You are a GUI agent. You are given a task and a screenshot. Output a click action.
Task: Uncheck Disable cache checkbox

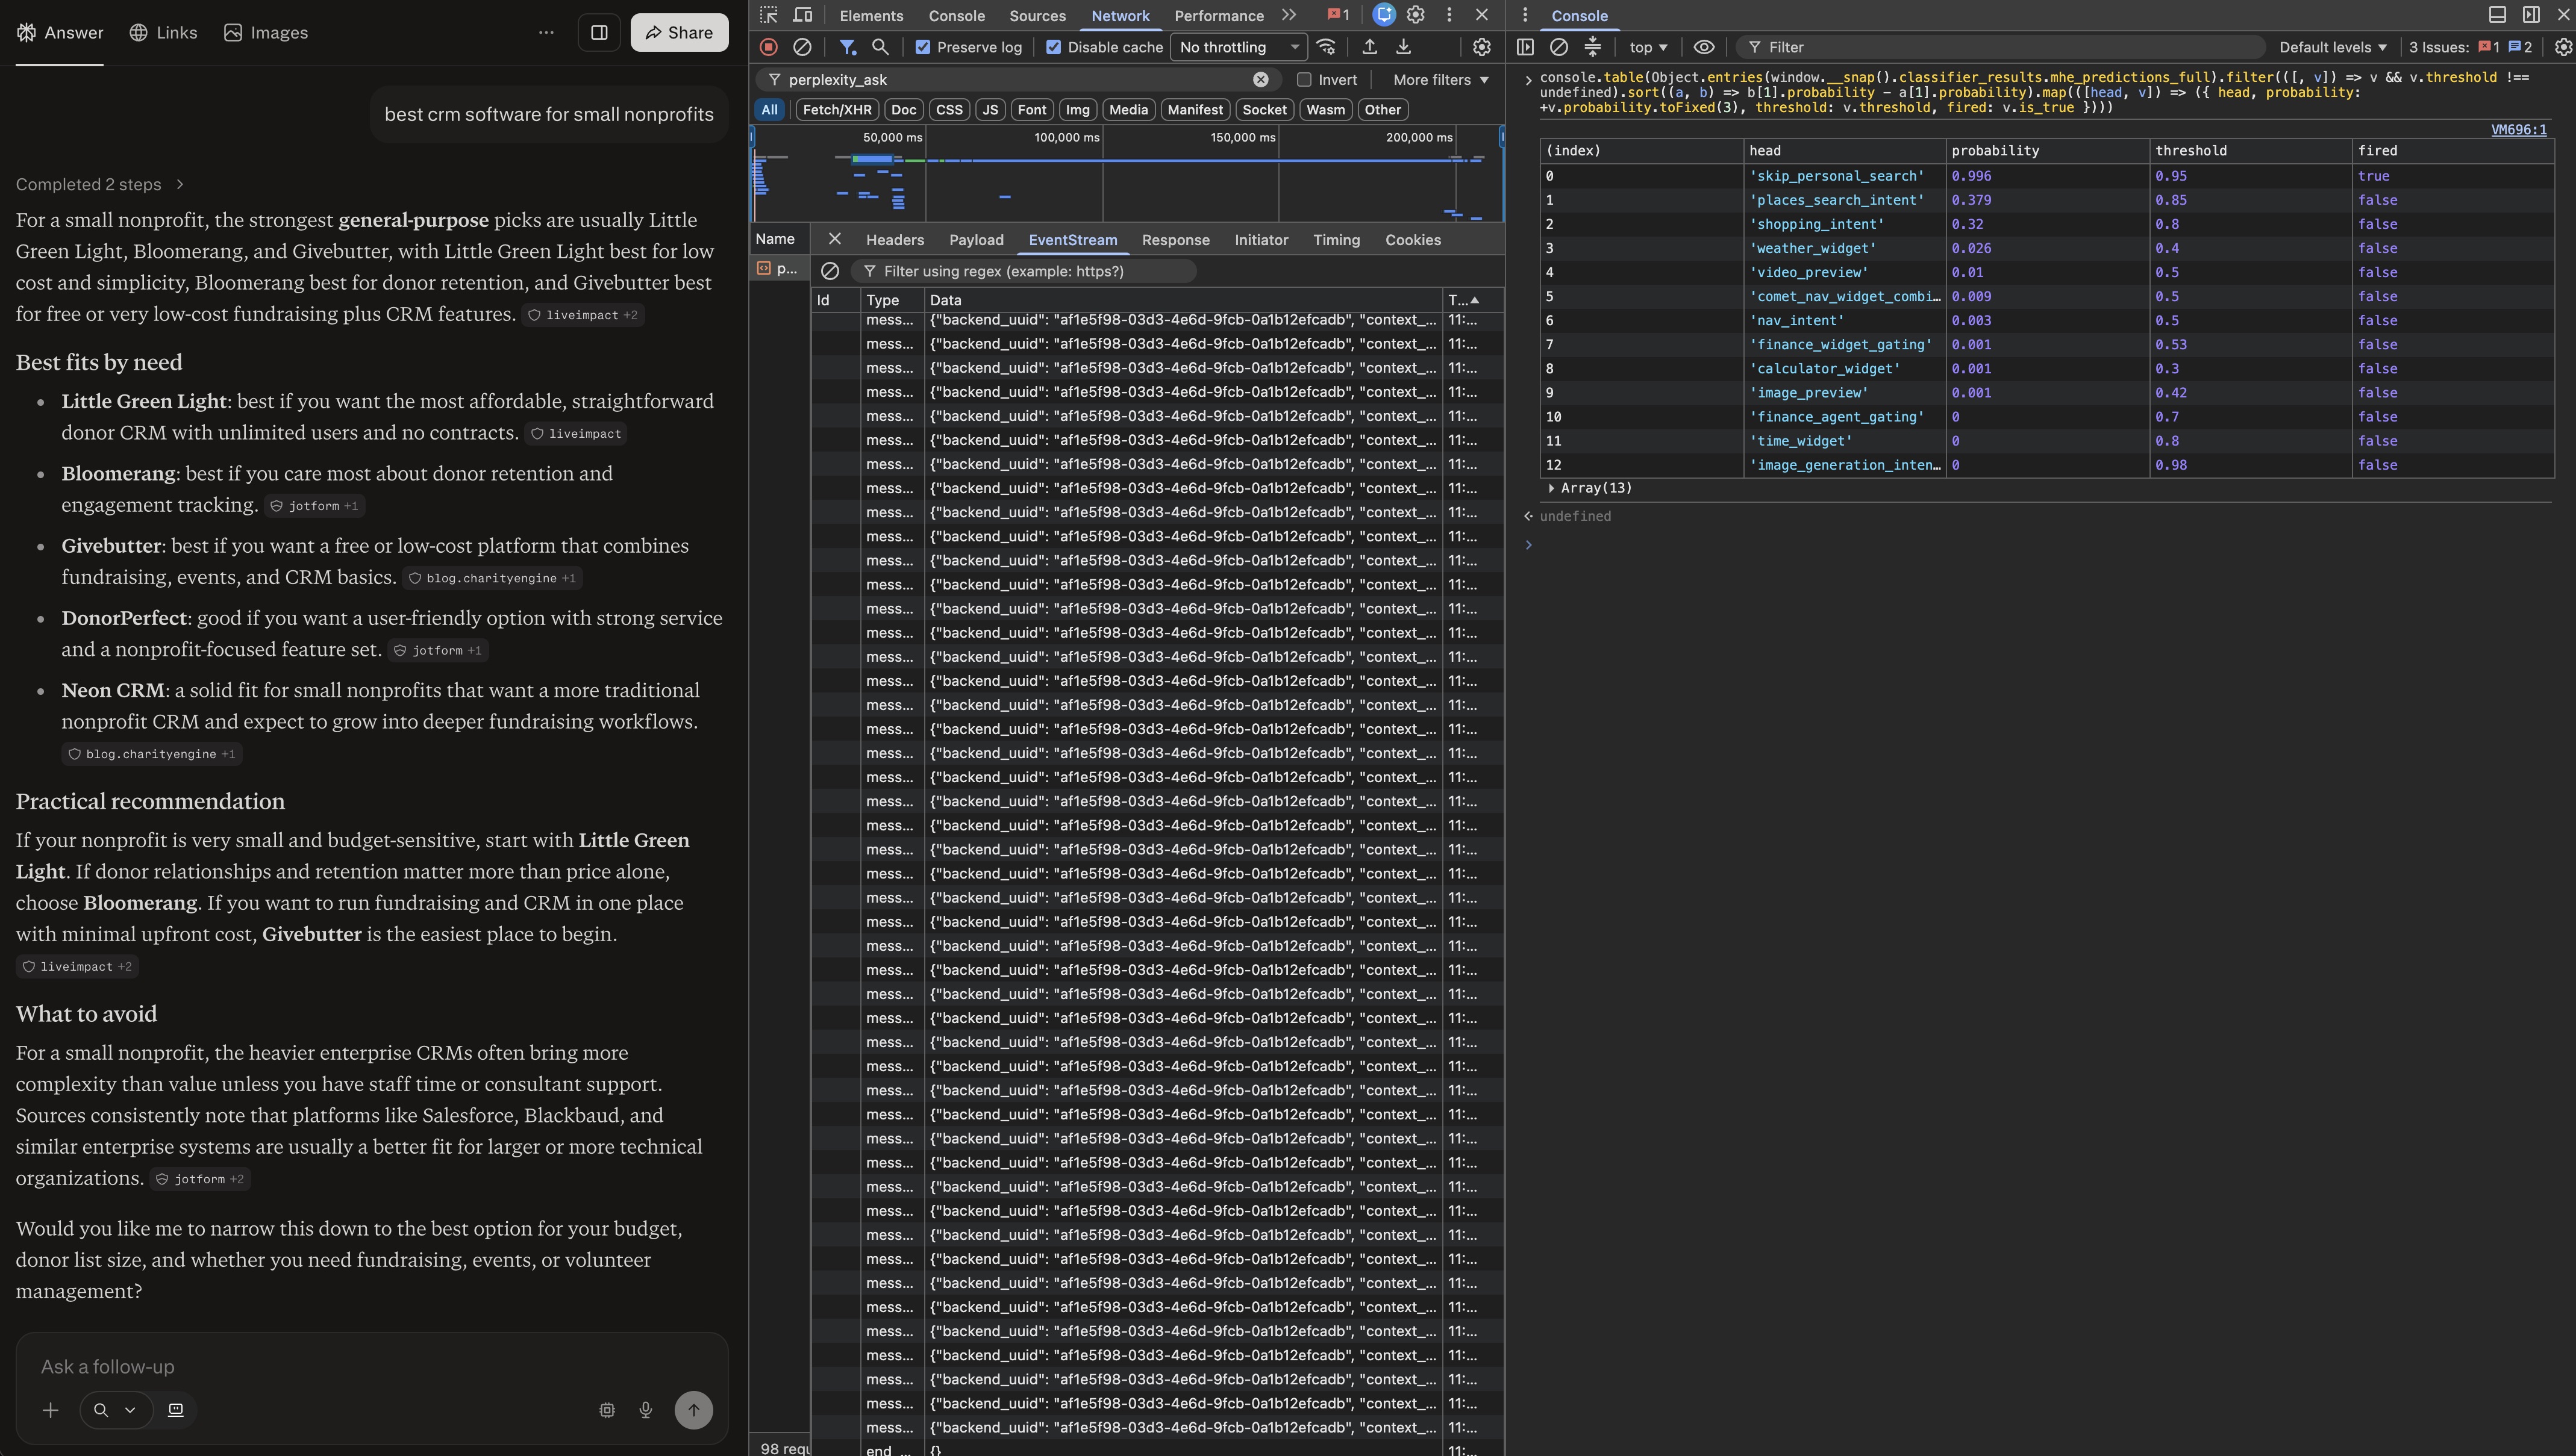[x=1054, y=47]
